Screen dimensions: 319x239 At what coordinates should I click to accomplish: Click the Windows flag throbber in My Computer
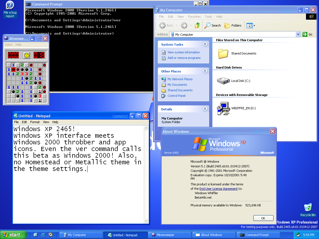point(311,17)
